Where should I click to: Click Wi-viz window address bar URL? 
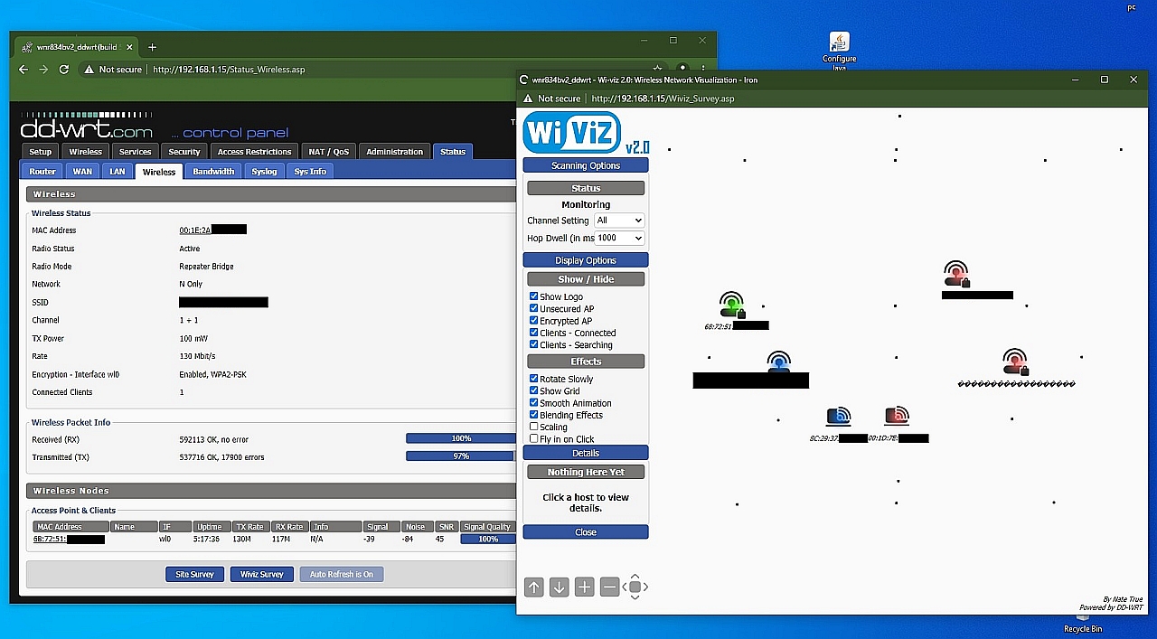[x=663, y=99]
